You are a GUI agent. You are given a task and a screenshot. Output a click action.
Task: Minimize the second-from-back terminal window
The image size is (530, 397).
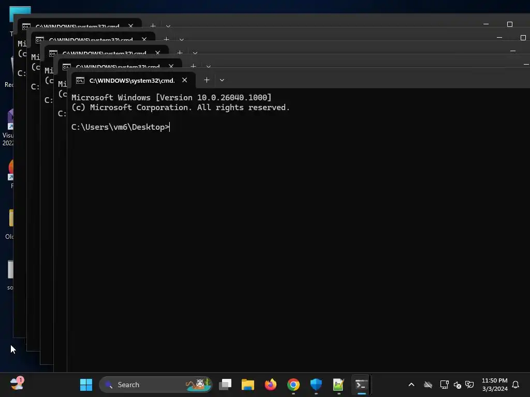[499, 37]
